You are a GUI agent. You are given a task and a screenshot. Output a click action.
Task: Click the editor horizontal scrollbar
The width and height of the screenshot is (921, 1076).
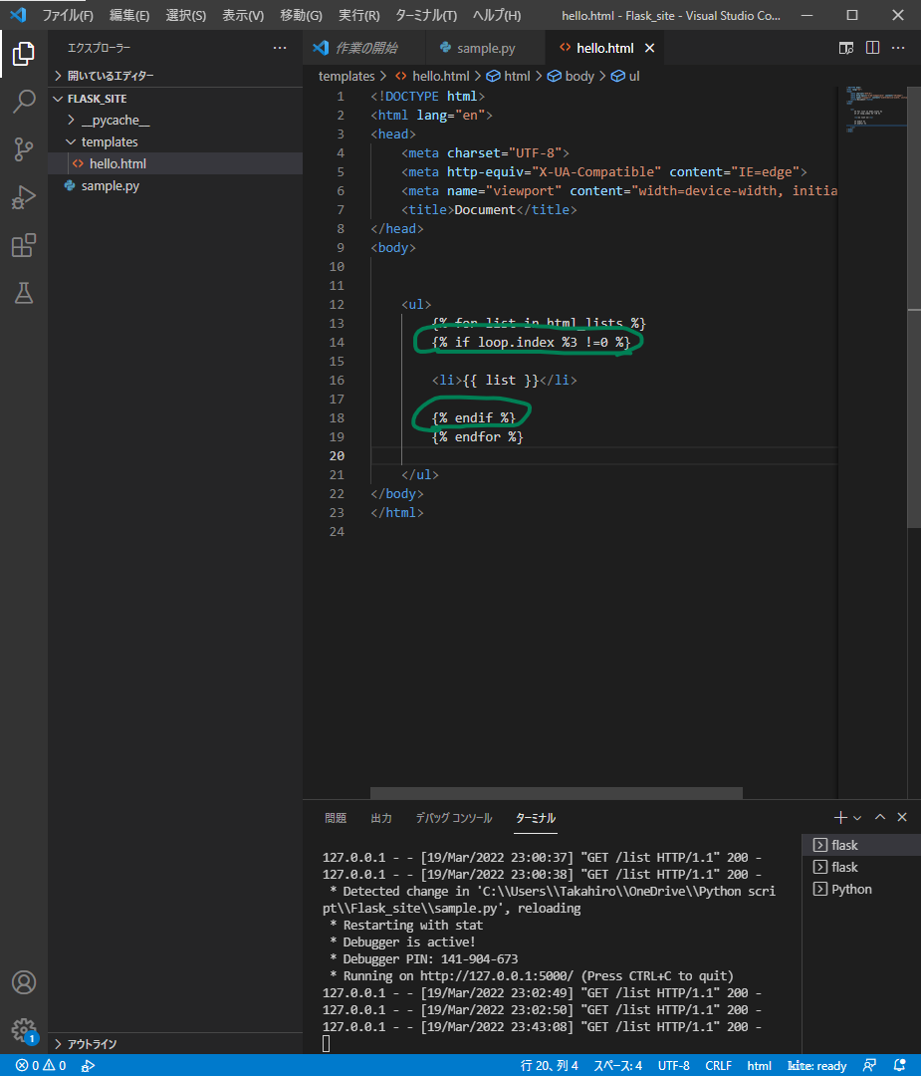click(x=556, y=793)
